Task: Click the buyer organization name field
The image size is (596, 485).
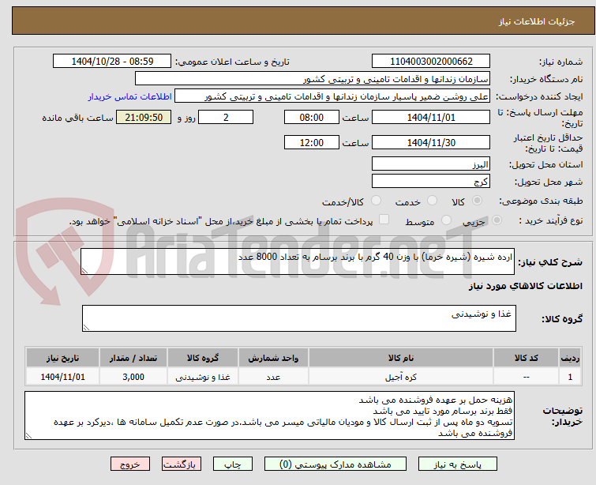Action: 313,79
